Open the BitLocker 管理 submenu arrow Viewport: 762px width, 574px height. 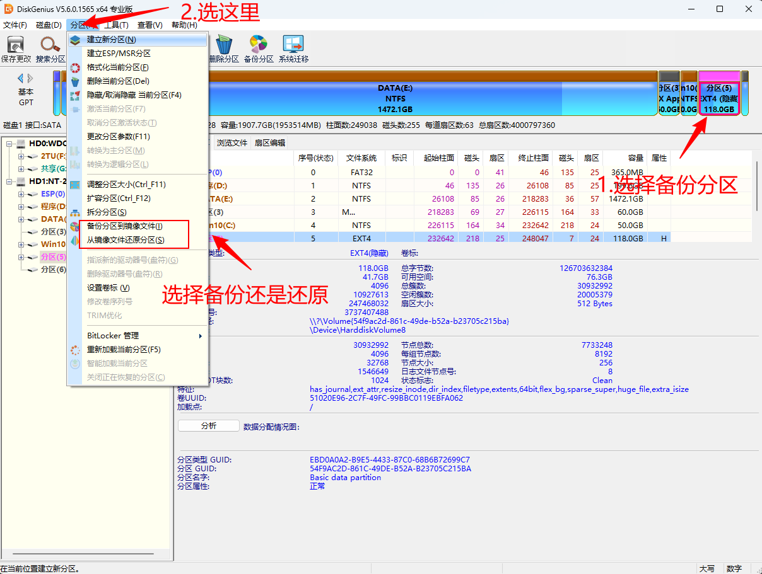click(201, 336)
